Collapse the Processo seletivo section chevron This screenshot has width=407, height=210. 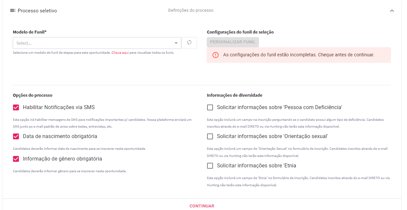(x=392, y=11)
